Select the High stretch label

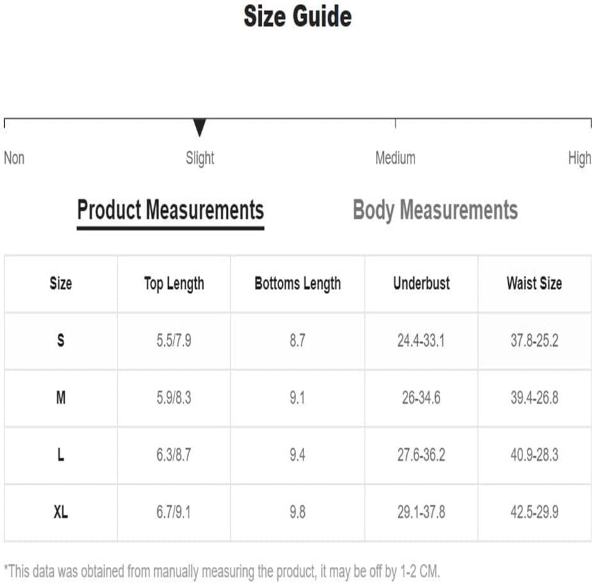[579, 158]
